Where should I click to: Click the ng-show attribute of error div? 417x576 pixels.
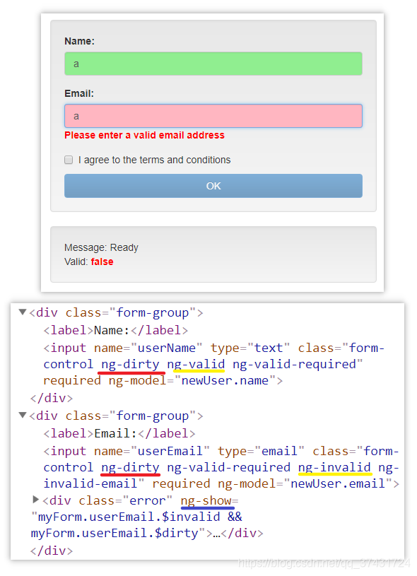click(206, 500)
